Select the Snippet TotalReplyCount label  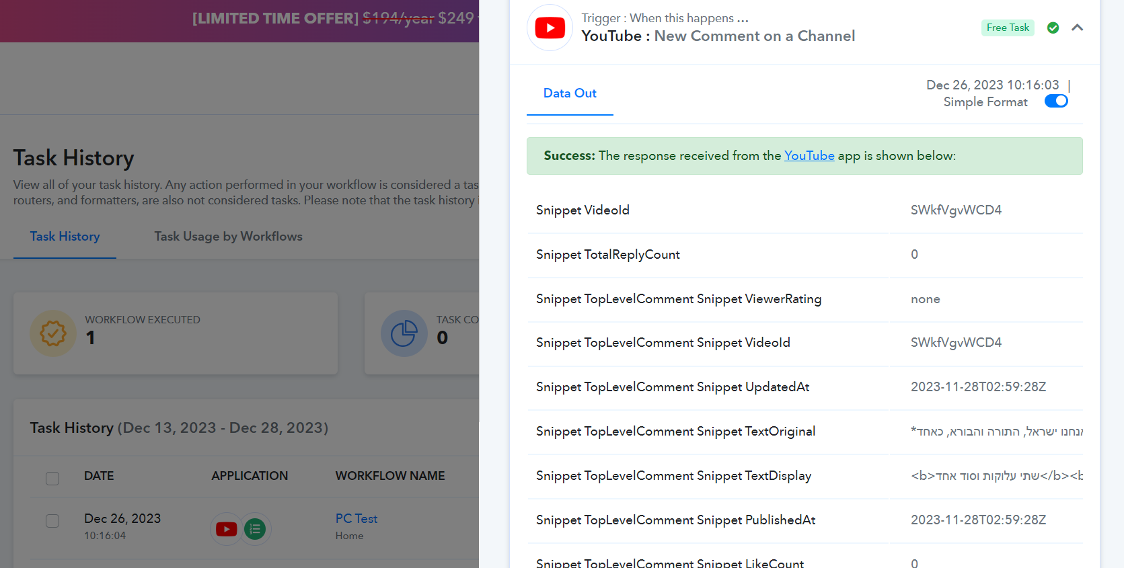click(x=607, y=255)
